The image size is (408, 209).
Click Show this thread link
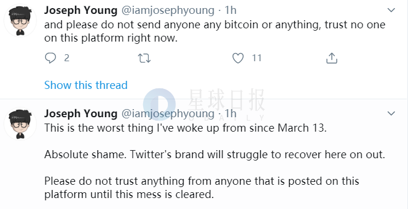[x=86, y=85]
